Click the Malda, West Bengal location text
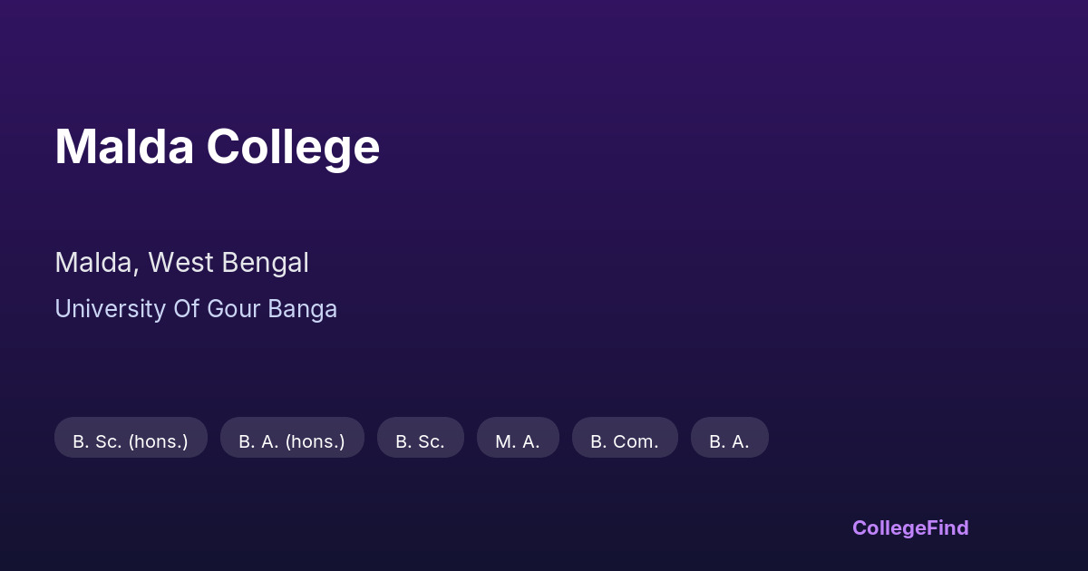 (x=181, y=263)
